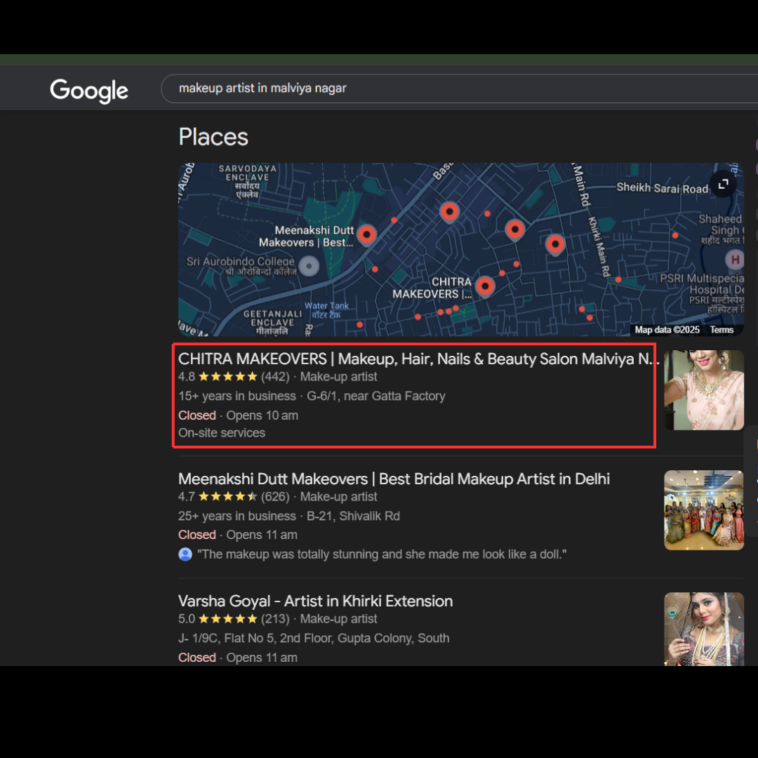Click the rightmost large red map pin
The image size is (758, 758).
point(555,244)
